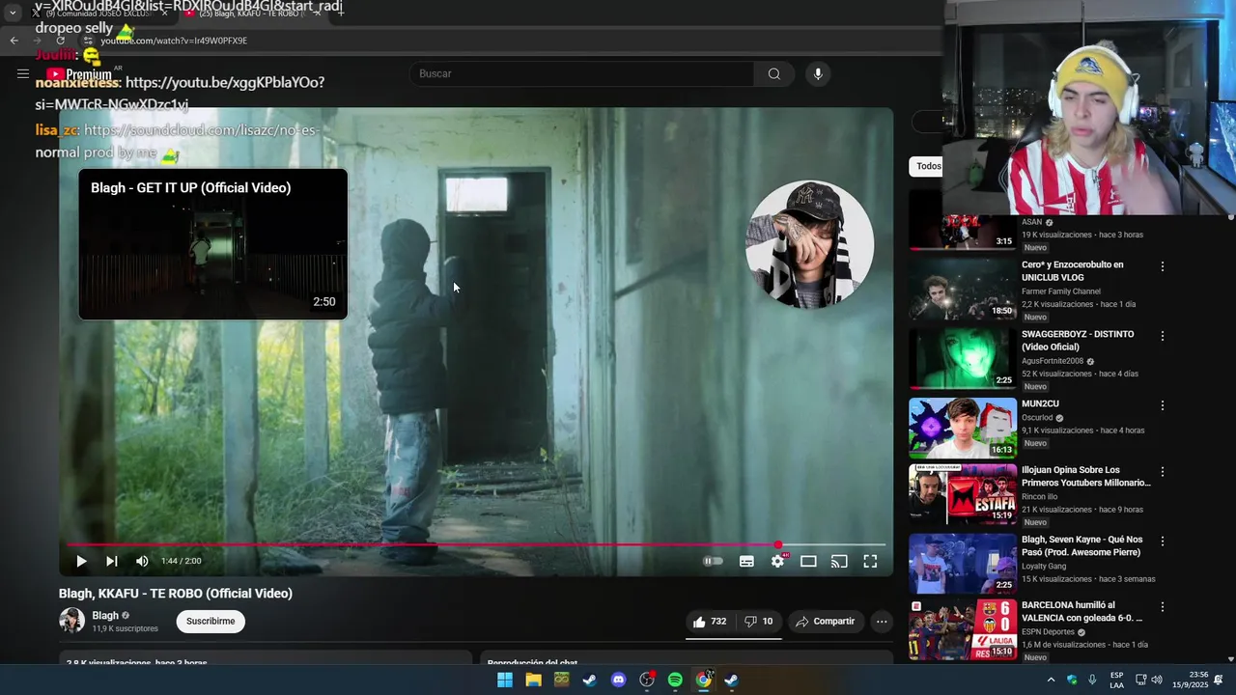
Task: Focus the Buscar search field
Action: (583, 73)
